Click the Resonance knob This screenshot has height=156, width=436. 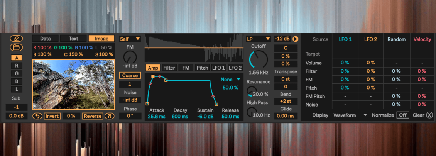pos(252,91)
